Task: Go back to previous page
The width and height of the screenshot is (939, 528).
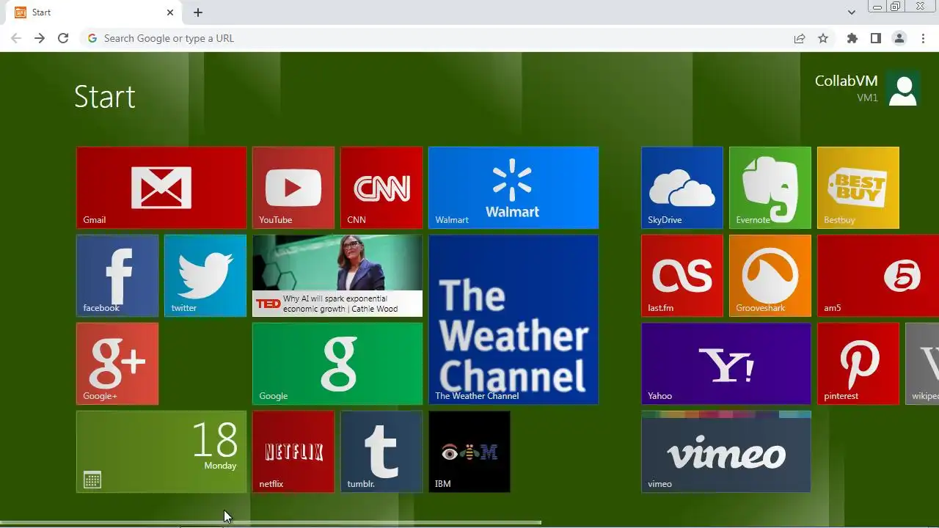Action: [16, 38]
